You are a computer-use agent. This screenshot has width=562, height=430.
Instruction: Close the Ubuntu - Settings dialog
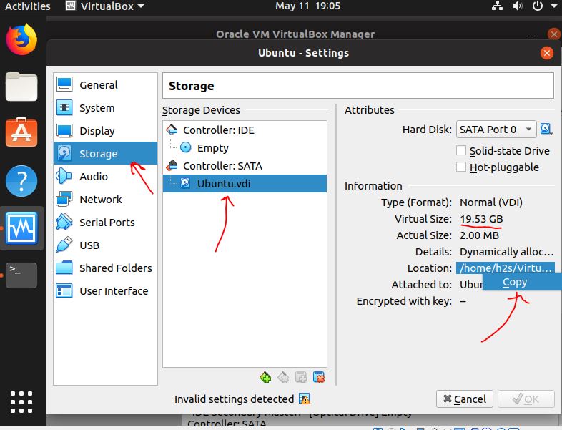click(x=546, y=53)
